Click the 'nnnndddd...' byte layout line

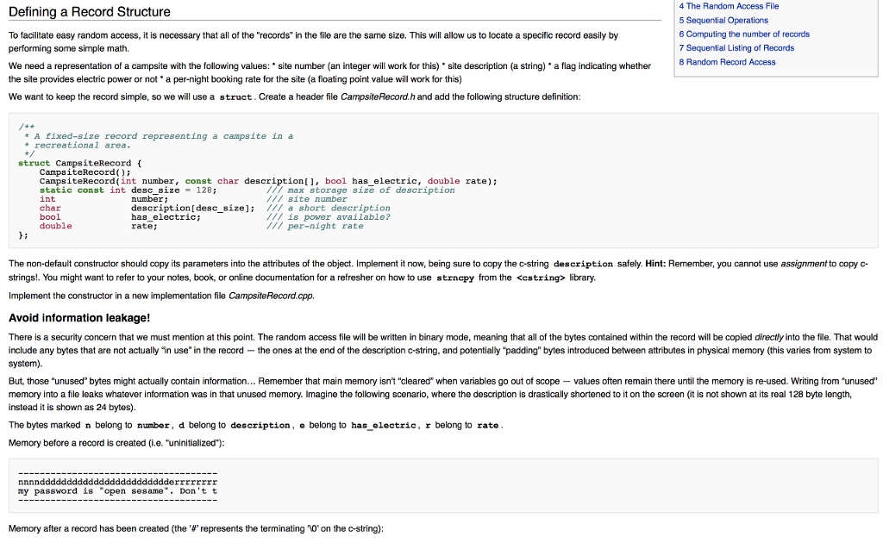point(117,482)
